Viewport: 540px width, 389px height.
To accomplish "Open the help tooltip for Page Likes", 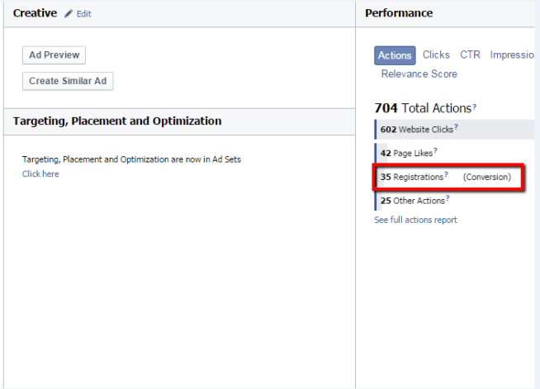I will pos(436,151).
